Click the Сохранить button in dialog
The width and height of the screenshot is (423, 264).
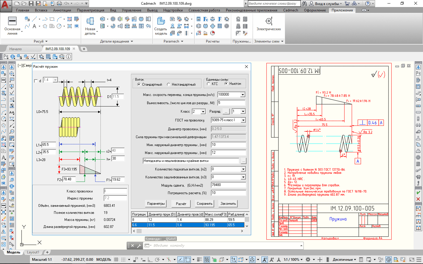[204, 204]
